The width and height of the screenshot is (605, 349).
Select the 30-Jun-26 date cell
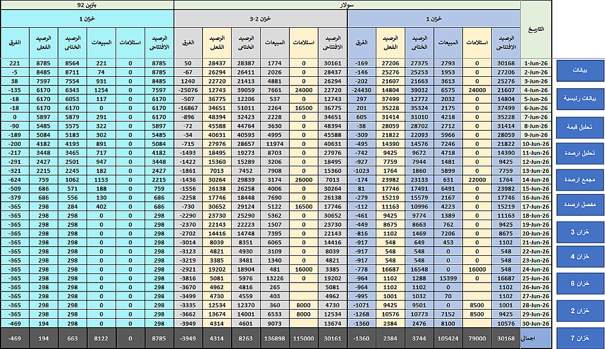536,324
